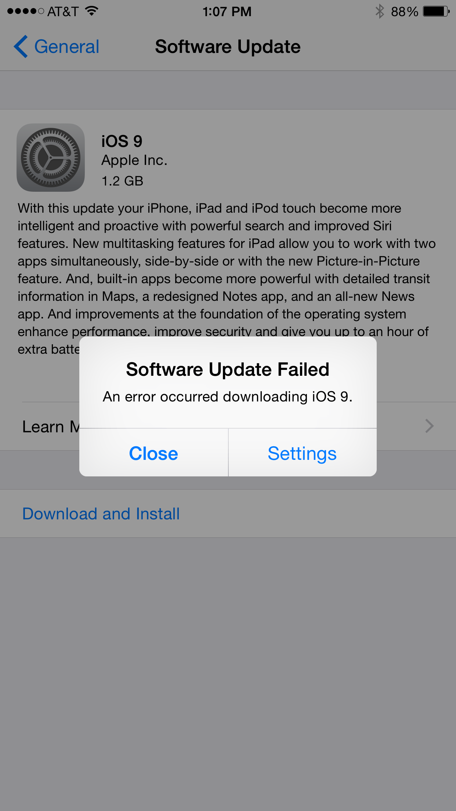Tap the AT&T carrier label
This screenshot has height=811, width=456.
coord(63,11)
